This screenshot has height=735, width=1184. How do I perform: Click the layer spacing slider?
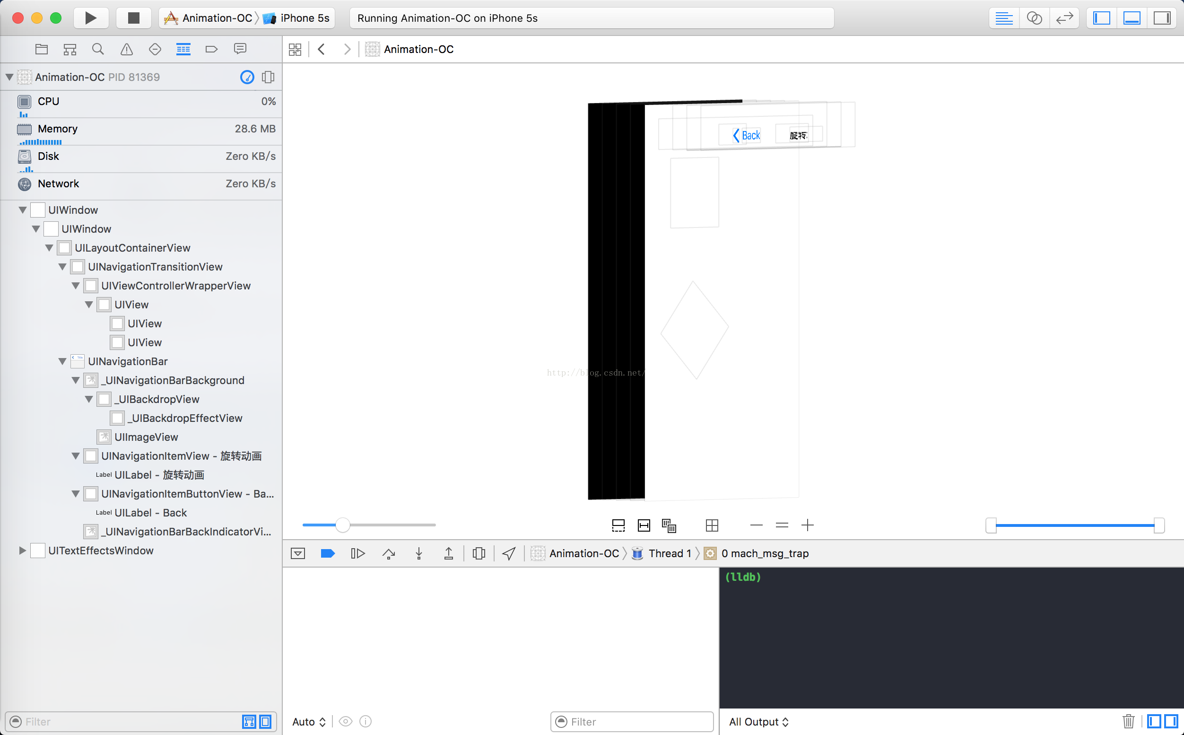coord(369,525)
